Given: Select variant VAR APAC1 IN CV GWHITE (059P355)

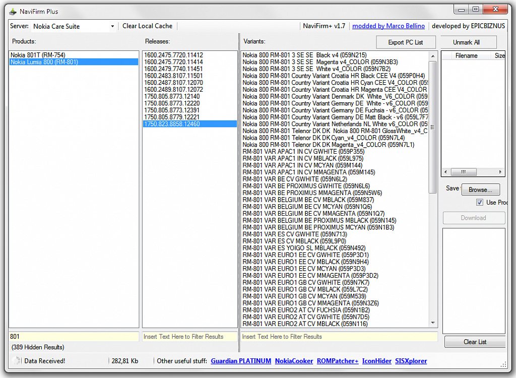Looking at the screenshot, I should 335,152.
